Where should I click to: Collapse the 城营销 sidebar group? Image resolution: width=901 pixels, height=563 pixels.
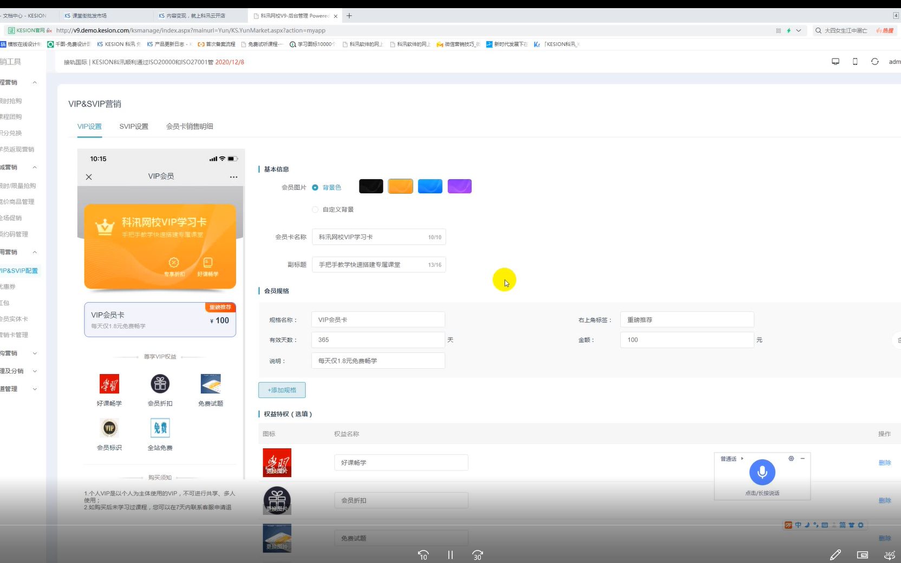(35, 167)
